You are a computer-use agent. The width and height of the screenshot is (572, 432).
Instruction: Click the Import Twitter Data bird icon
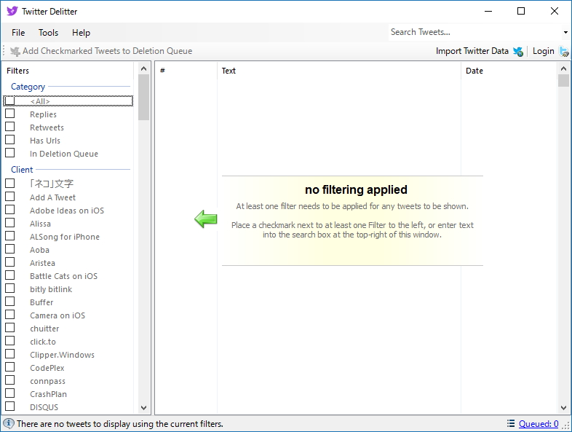[518, 52]
